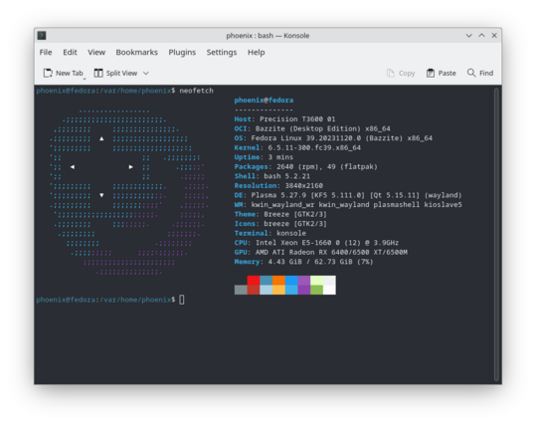Click the cursor at the bash prompt
536x425 pixels.
(x=182, y=300)
